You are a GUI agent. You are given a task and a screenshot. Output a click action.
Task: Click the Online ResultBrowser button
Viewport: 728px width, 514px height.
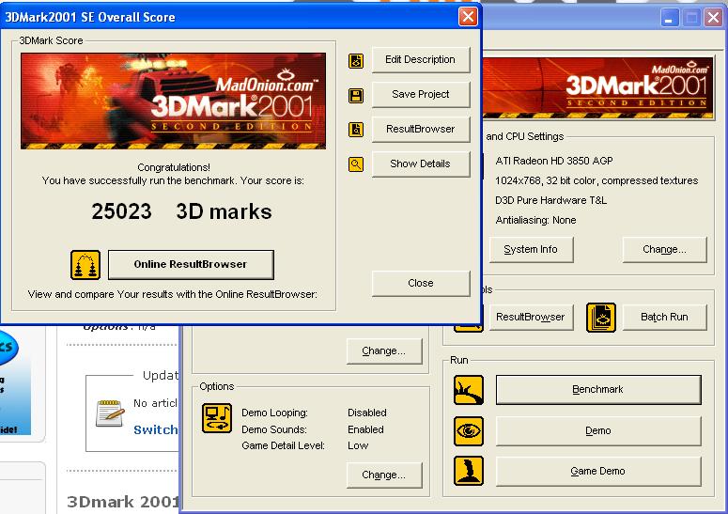(x=191, y=265)
